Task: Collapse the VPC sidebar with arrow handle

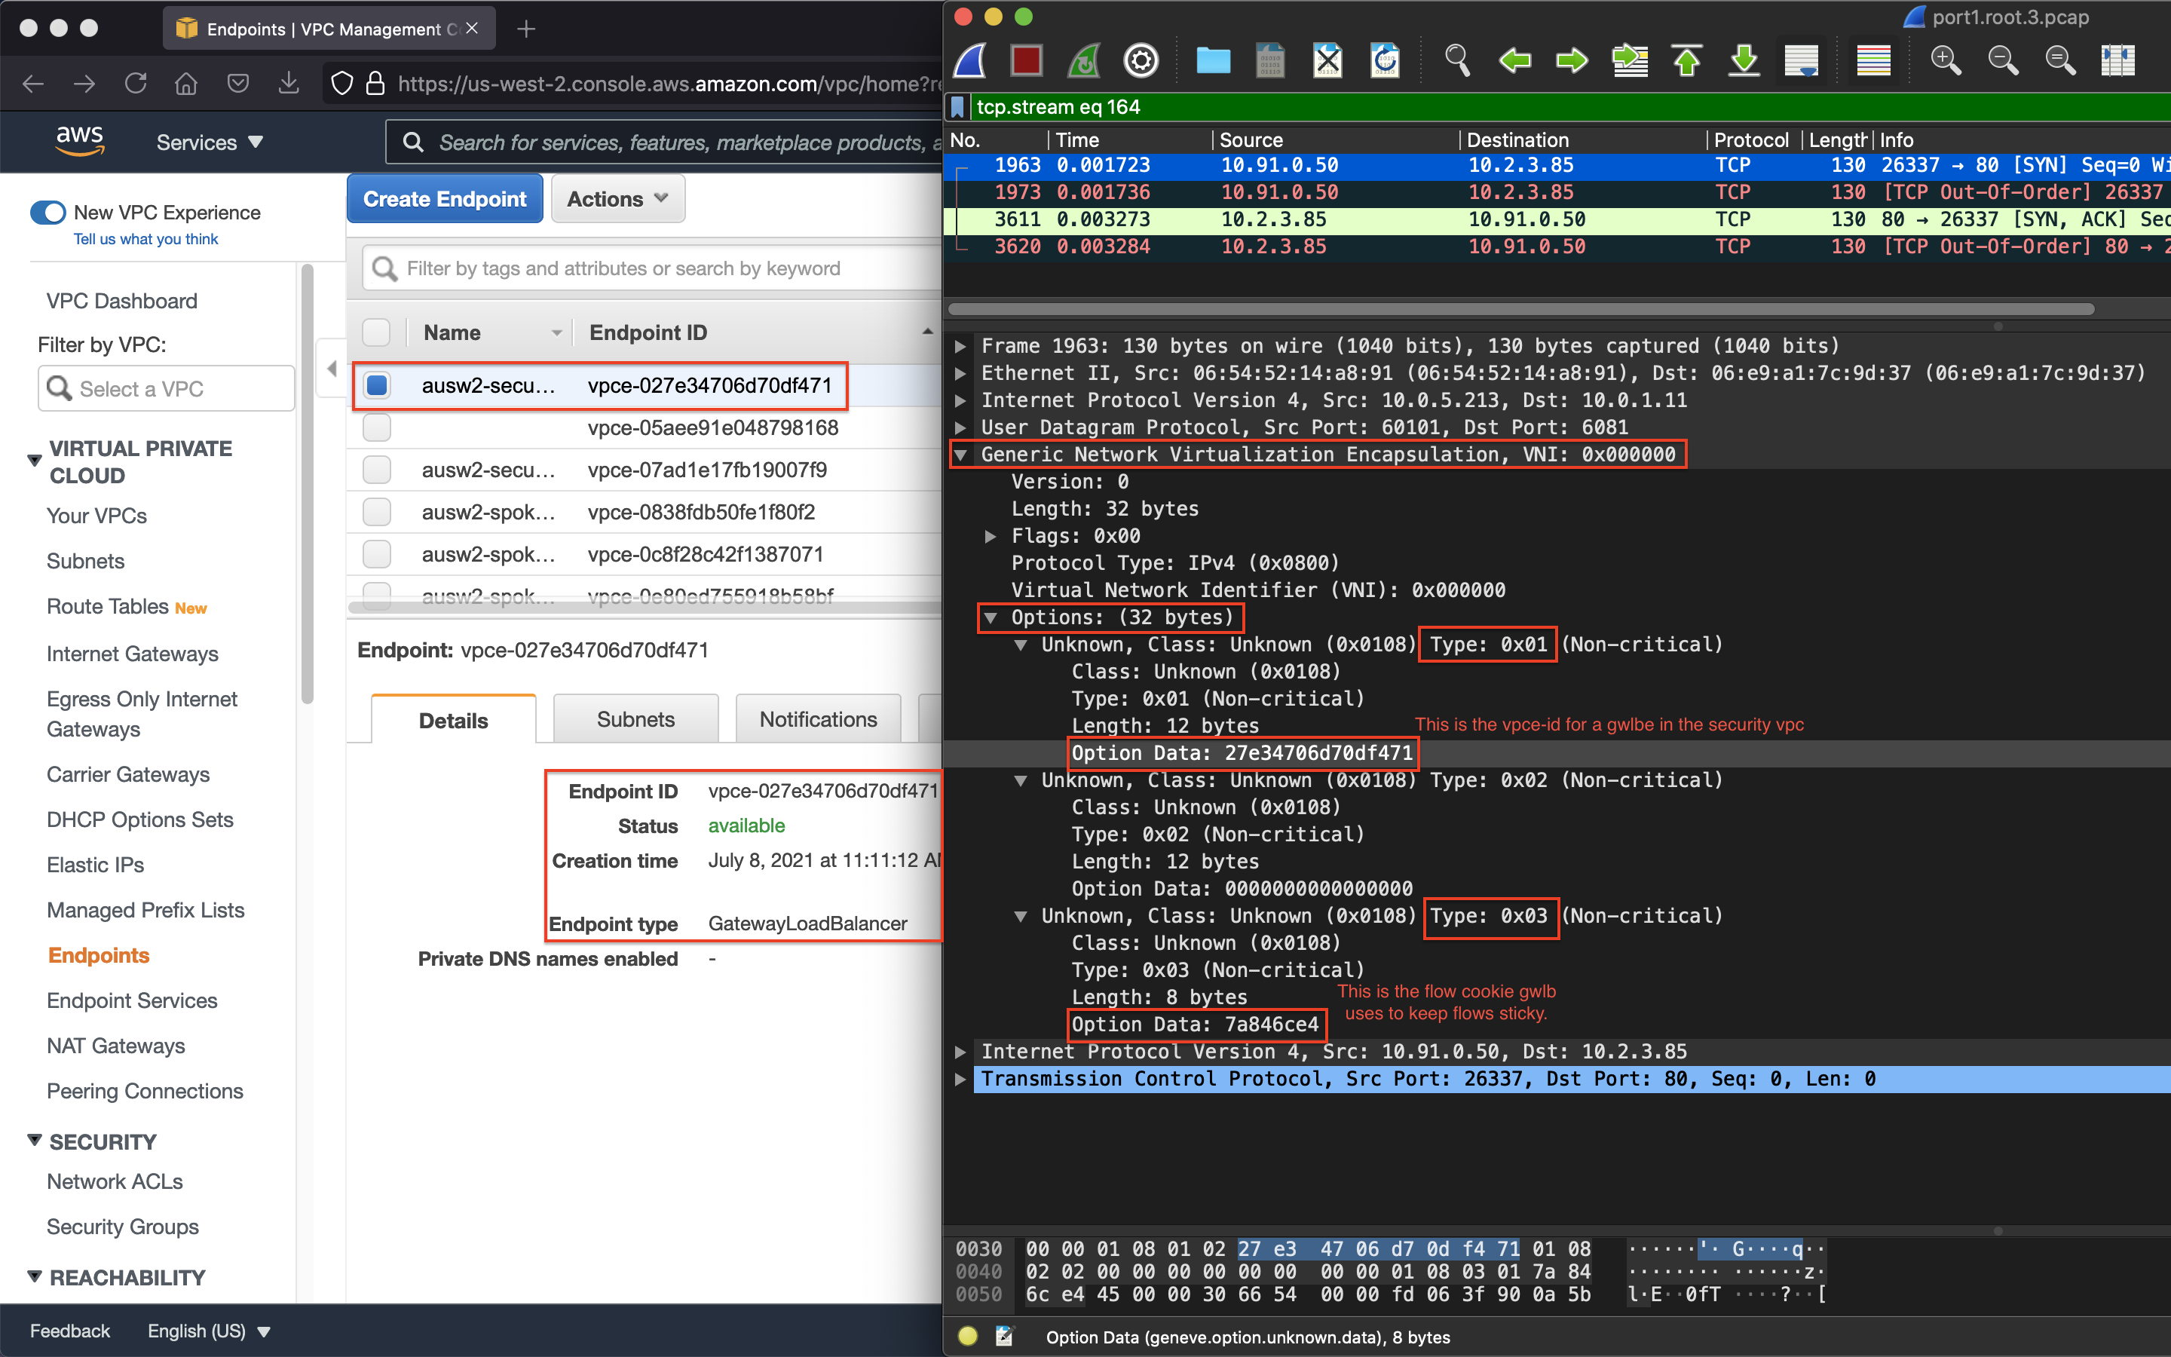Action: click(331, 368)
